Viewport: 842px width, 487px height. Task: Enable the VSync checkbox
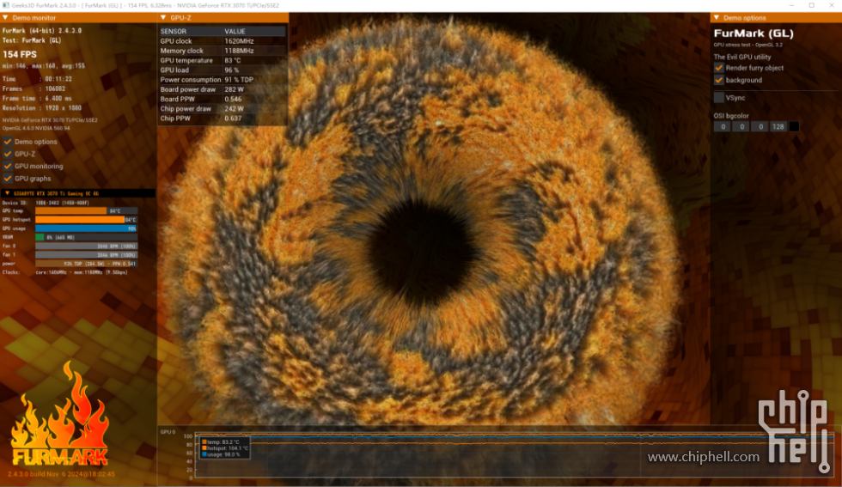coord(718,98)
